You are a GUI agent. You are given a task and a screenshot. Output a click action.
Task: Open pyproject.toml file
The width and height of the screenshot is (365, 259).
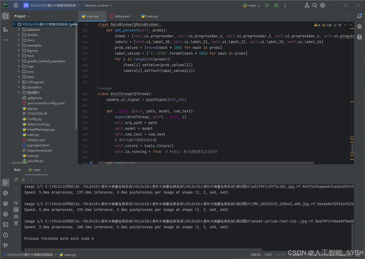click(x=38, y=145)
